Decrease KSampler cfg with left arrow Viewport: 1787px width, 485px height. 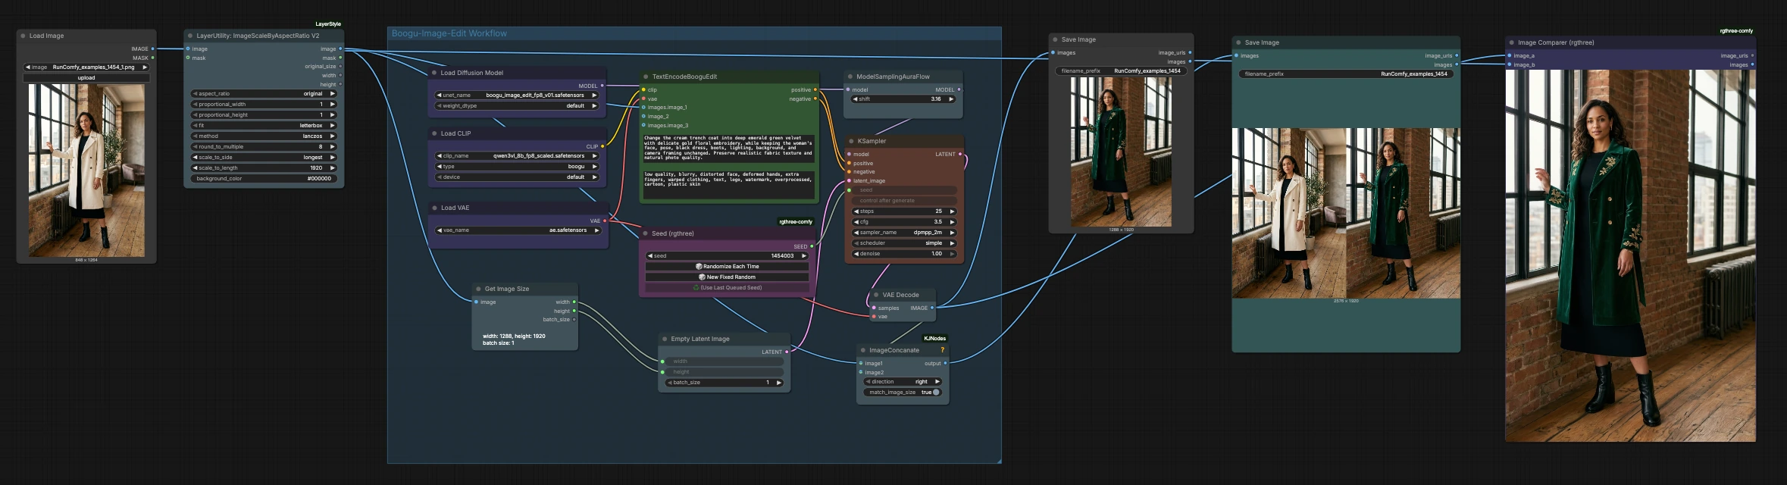[x=856, y=222]
